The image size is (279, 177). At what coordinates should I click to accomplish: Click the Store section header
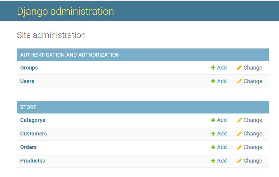(28, 107)
